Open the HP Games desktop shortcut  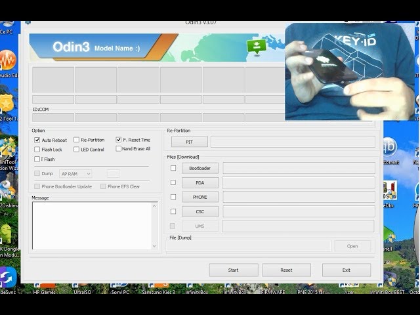point(44,289)
